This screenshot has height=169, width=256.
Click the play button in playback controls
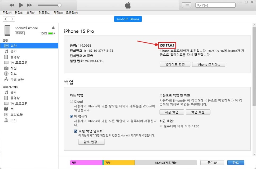point(21,5)
